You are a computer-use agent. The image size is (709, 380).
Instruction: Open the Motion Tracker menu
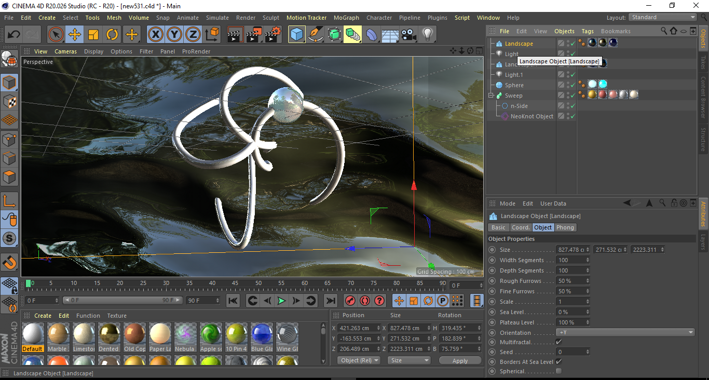pyautogui.click(x=306, y=18)
